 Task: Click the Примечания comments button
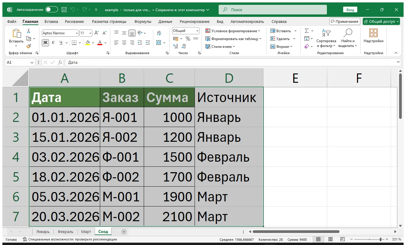pos(345,21)
